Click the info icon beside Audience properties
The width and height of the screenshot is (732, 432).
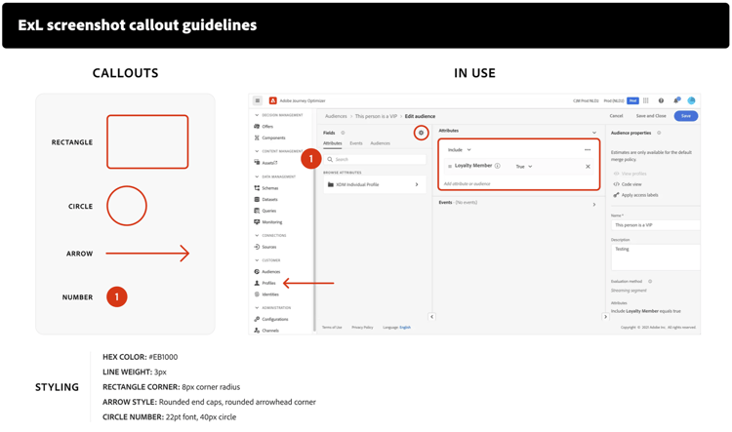[659, 133]
